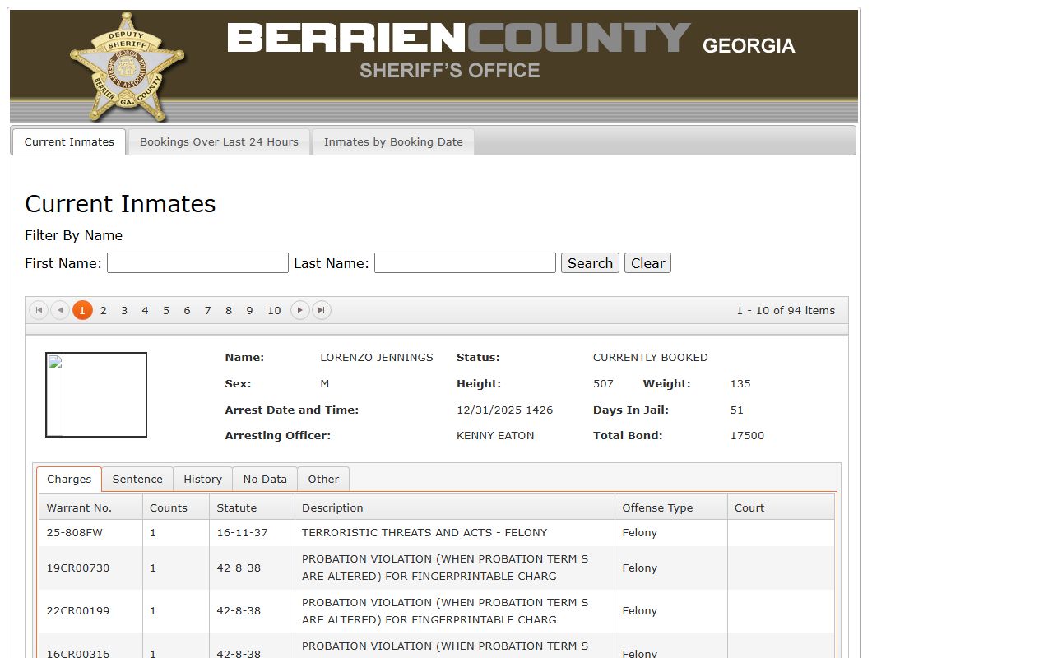Go to page 8 of inmates
The width and height of the screenshot is (1053, 658).
click(x=229, y=310)
